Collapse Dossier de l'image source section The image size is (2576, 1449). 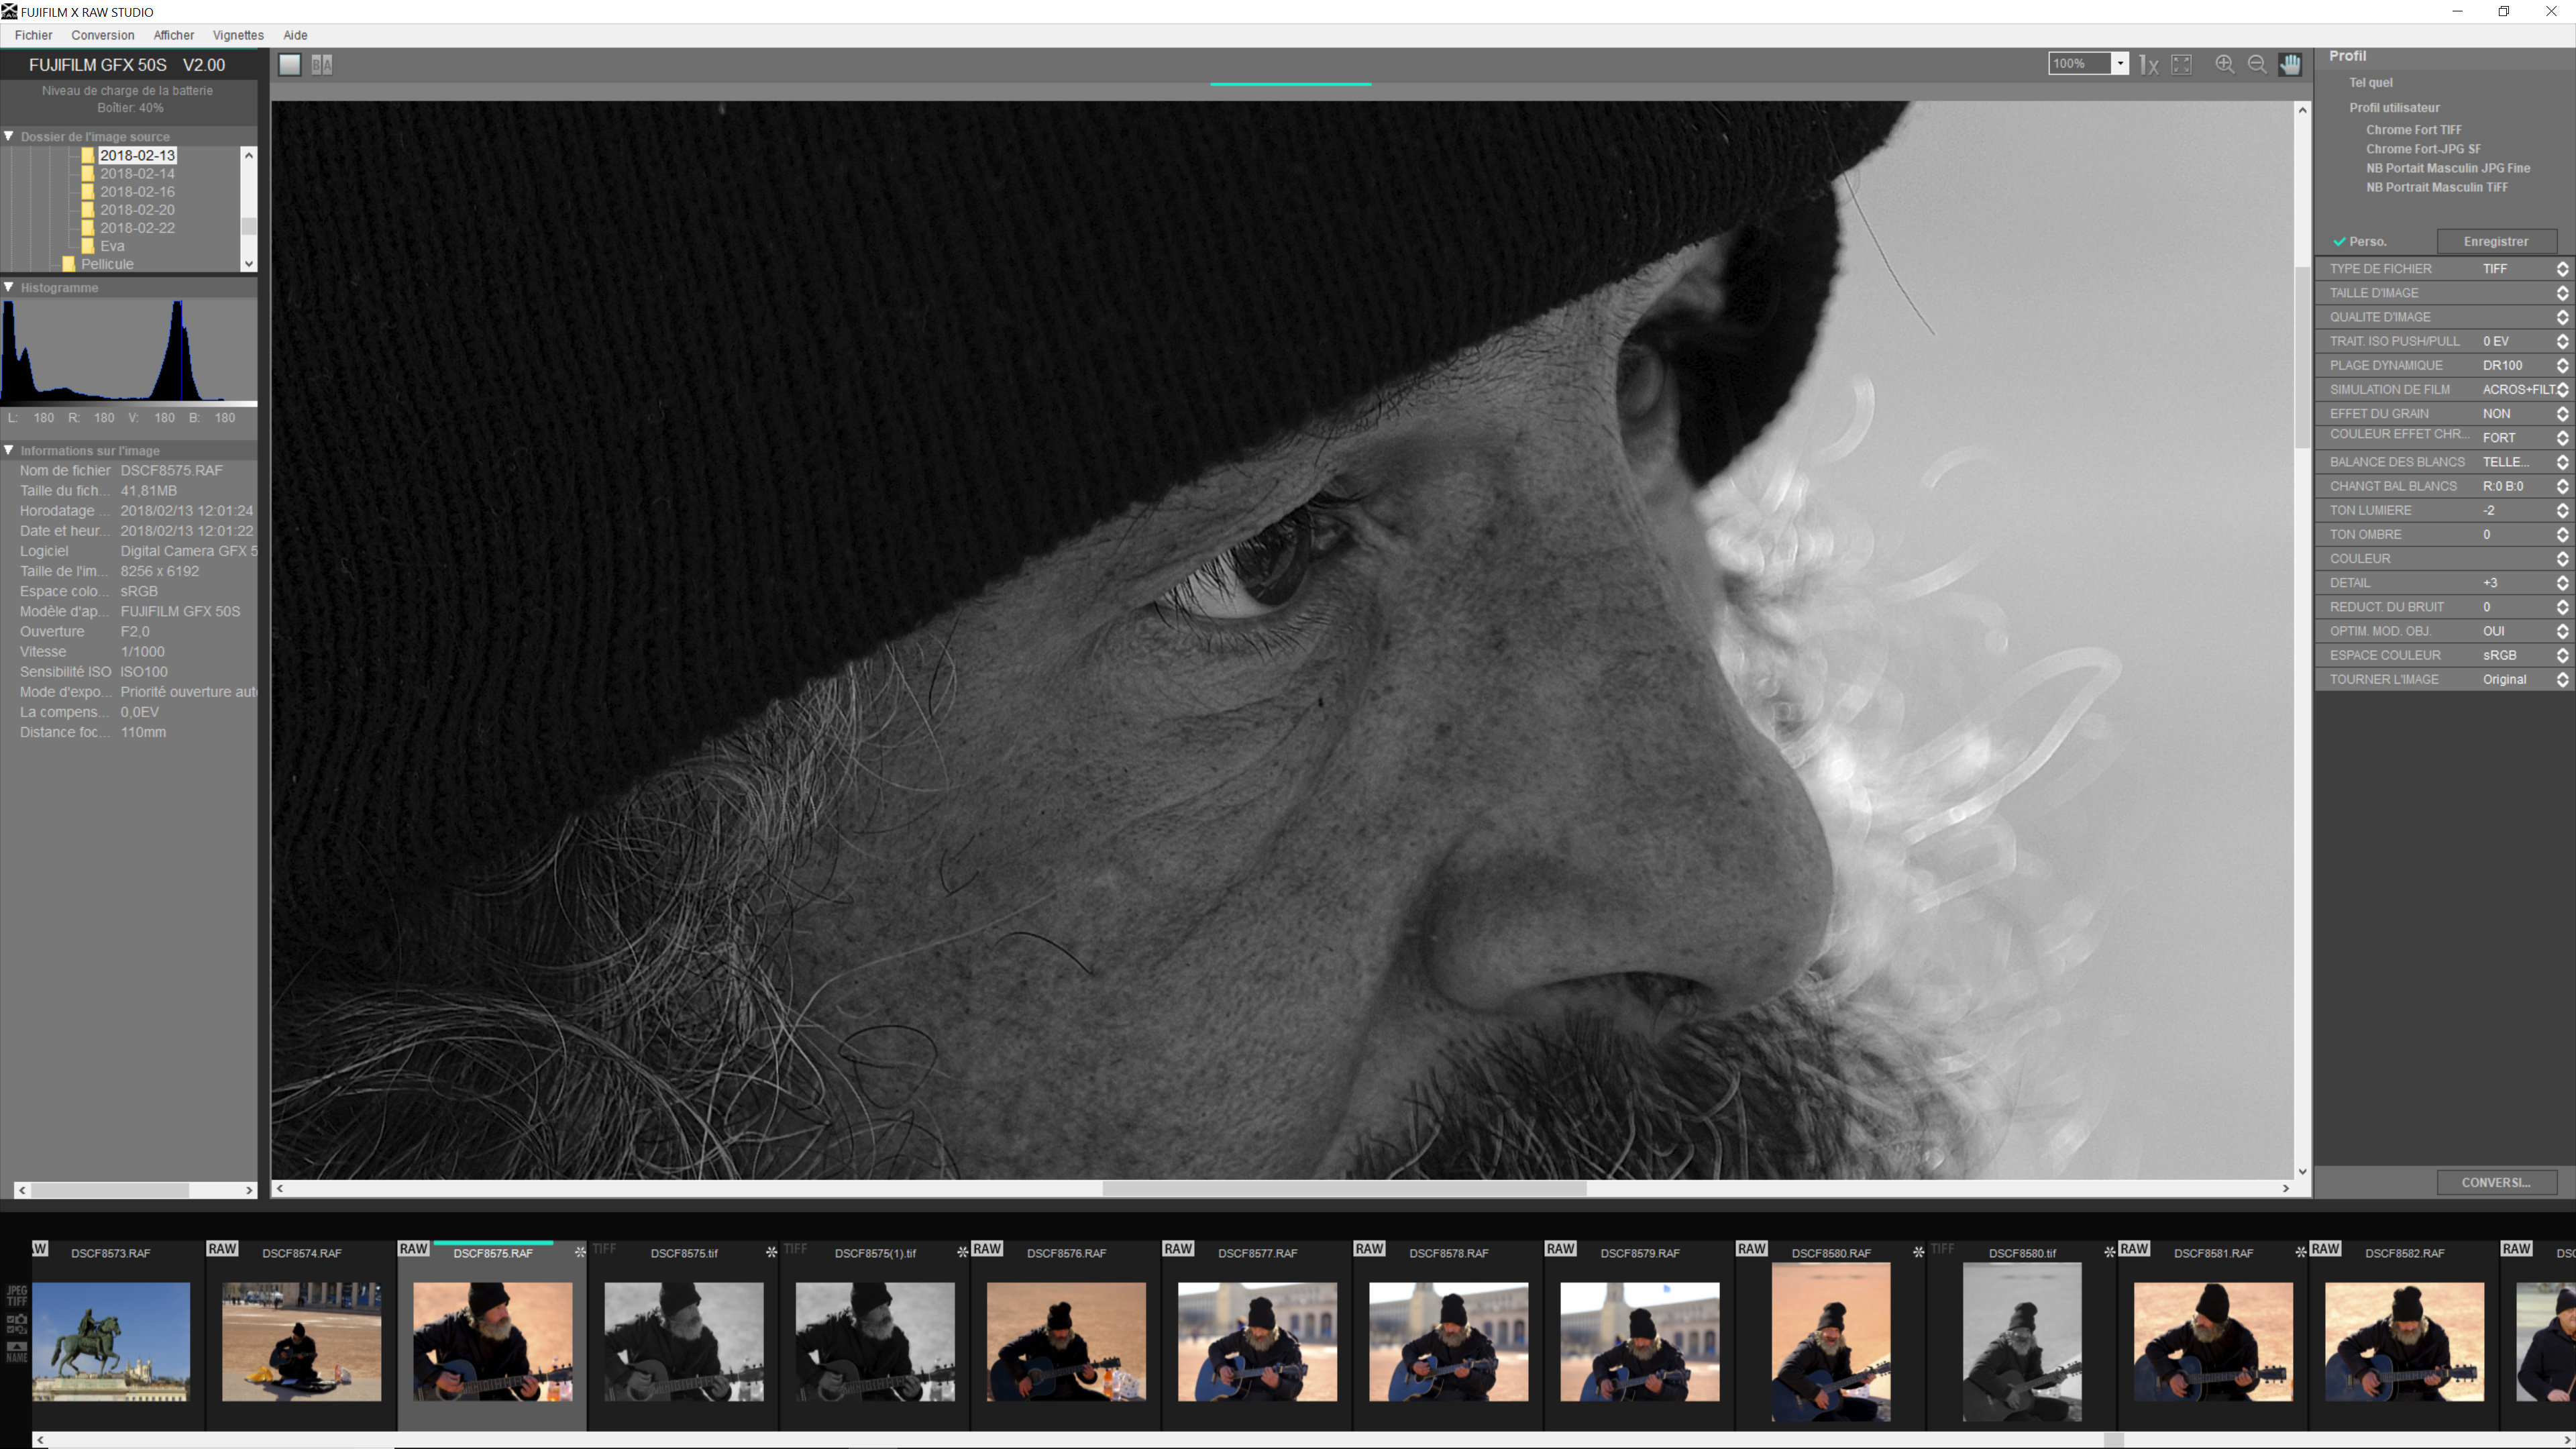click(9, 136)
